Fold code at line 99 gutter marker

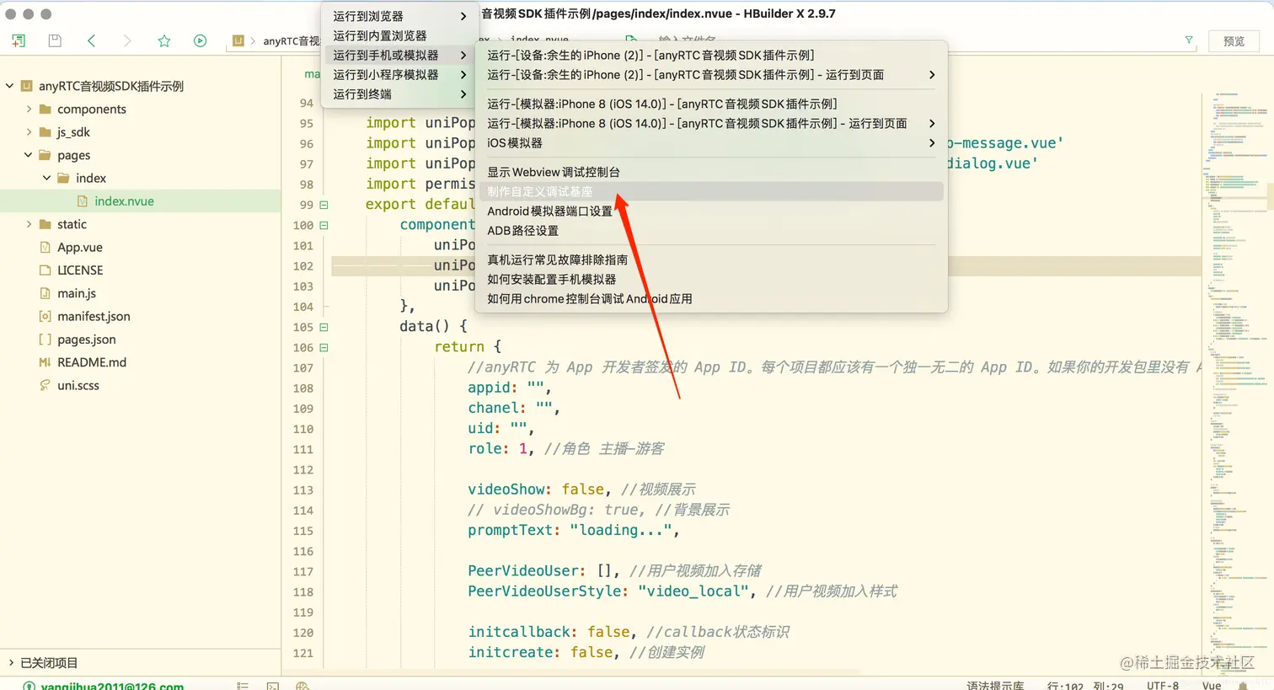click(324, 205)
